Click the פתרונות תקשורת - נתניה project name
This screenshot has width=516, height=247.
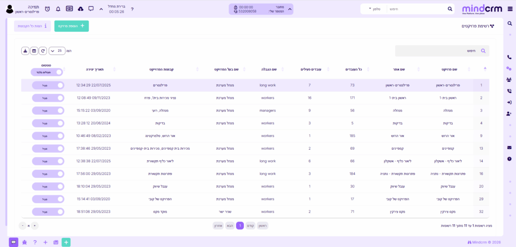[447, 173]
